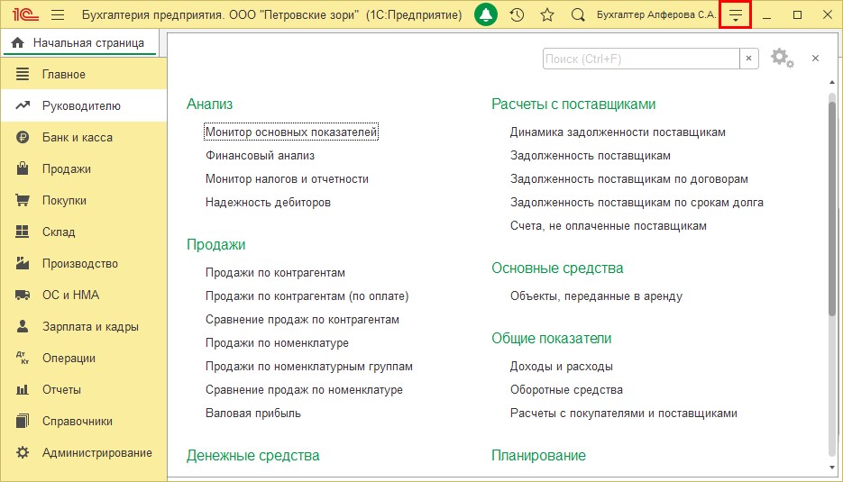843x482 pixels.
Task: Open settings gear dropdown near search field
Action: (782, 59)
